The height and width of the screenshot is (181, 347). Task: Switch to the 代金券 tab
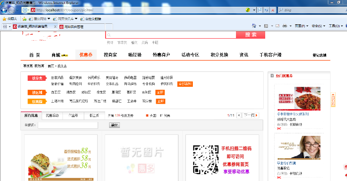click(x=73, y=116)
